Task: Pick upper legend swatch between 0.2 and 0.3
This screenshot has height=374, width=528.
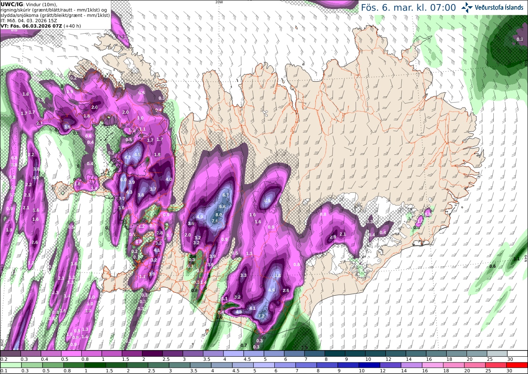Action: click(10, 353)
